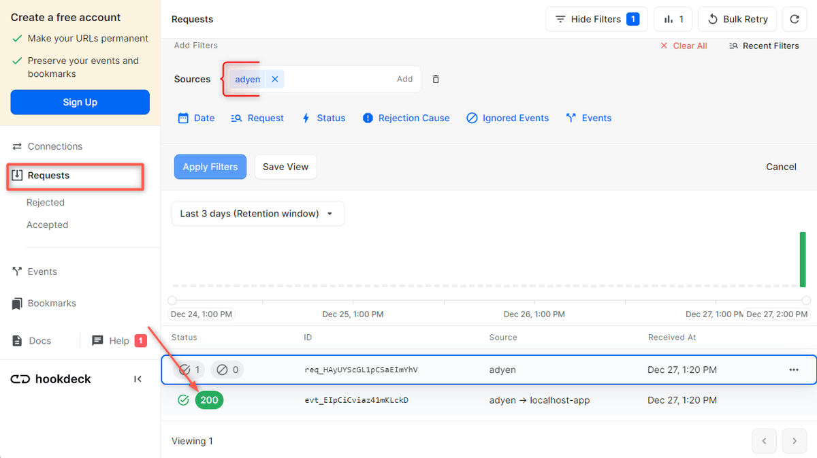Collapse the sidebar with the arrow icon
The width and height of the screenshot is (817, 458).
(138, 378)
